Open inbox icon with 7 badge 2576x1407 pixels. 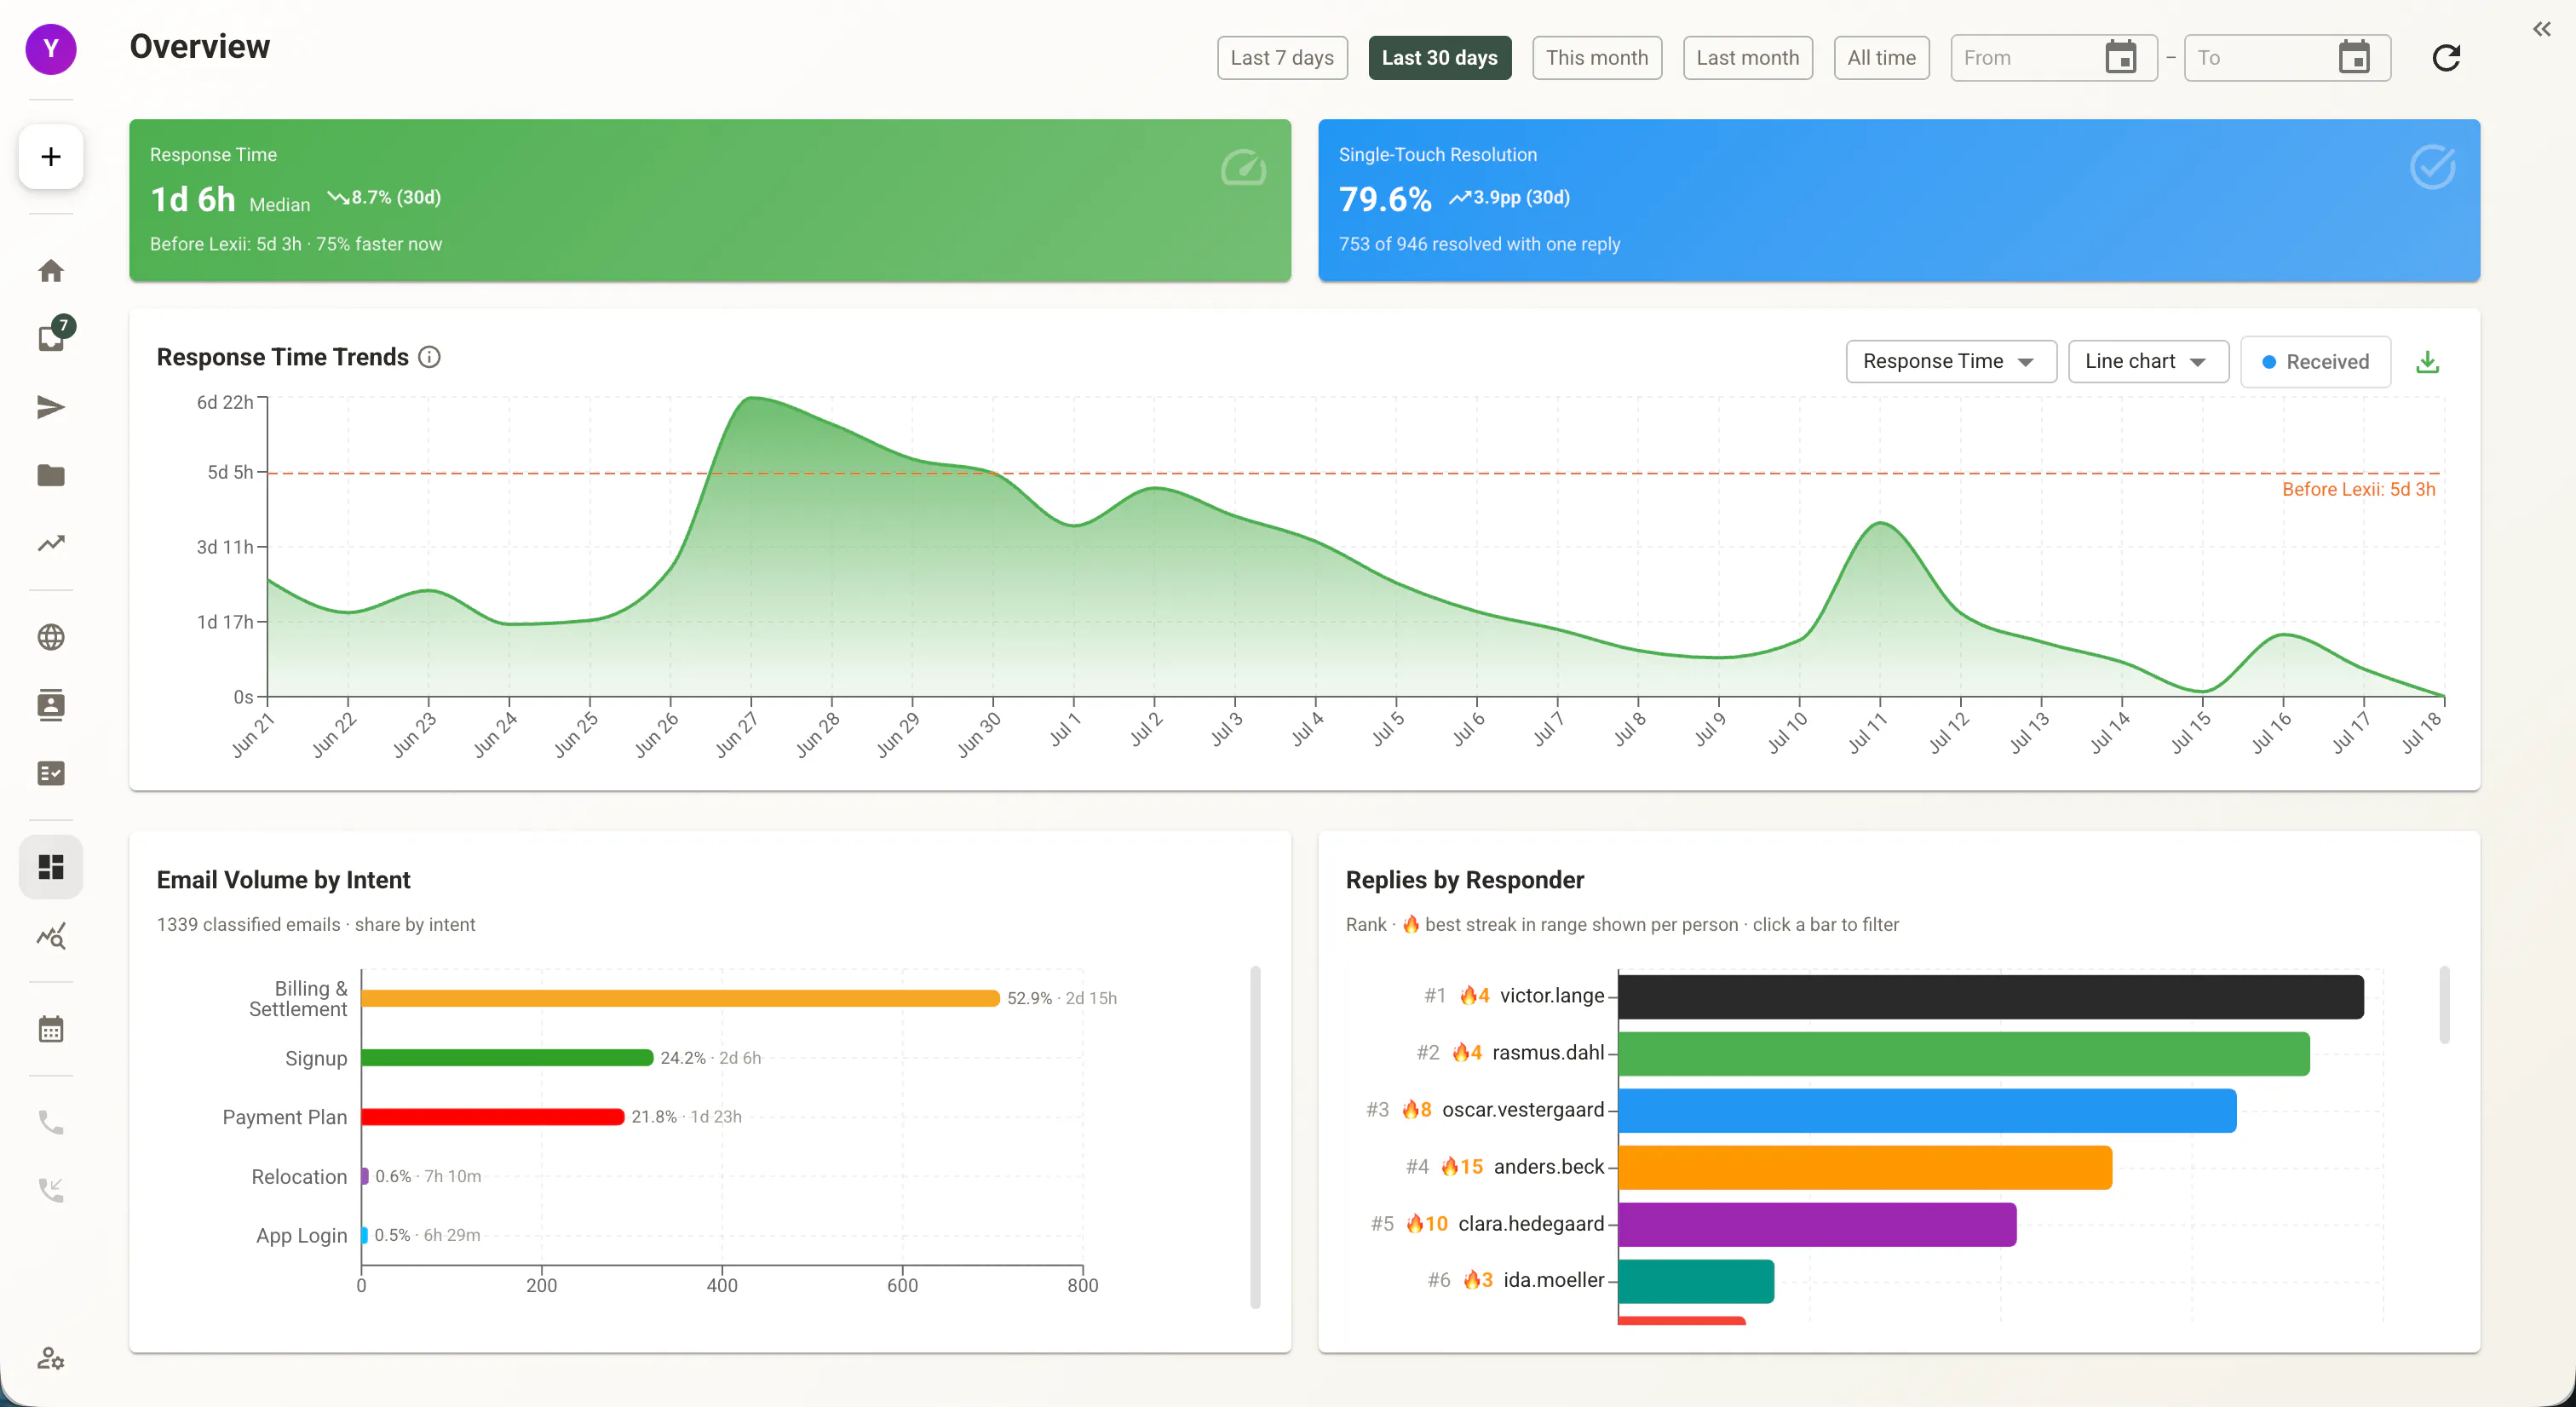[x=51, y=338]
